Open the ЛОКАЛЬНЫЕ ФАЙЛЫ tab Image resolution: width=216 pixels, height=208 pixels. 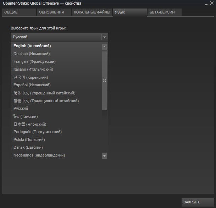[92, 12]
